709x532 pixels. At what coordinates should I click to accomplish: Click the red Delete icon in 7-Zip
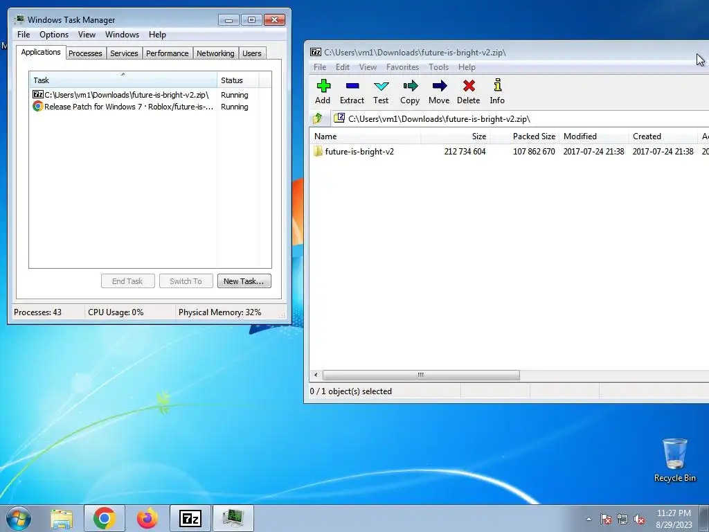(469, 85)
